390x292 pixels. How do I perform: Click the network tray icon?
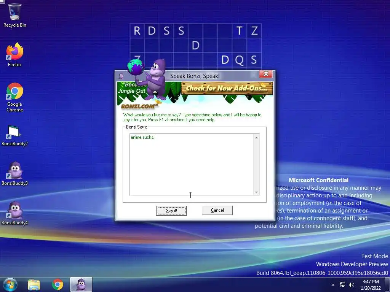(342, 284)
